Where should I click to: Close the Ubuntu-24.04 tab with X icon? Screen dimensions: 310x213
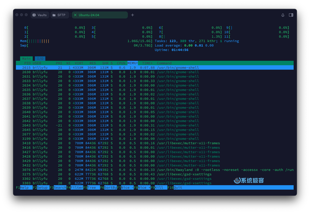(x=75, y=15)
